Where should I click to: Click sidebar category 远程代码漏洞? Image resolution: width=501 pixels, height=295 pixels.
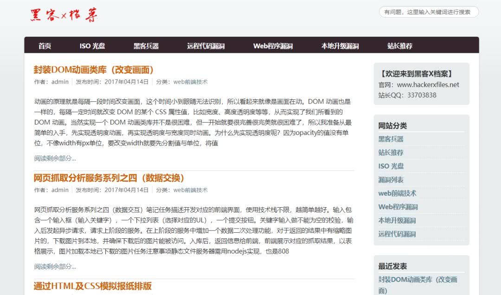pos(397,234)
